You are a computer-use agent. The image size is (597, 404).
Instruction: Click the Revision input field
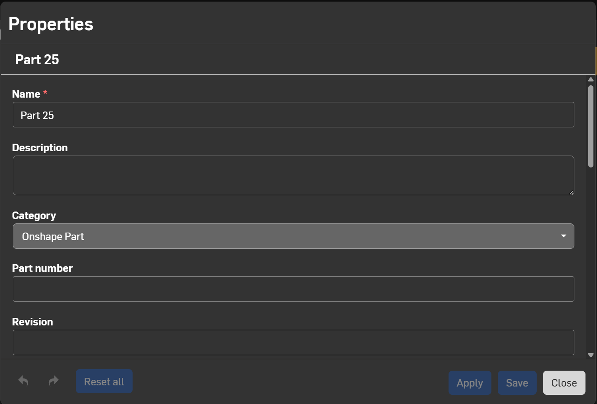[293, 342]
